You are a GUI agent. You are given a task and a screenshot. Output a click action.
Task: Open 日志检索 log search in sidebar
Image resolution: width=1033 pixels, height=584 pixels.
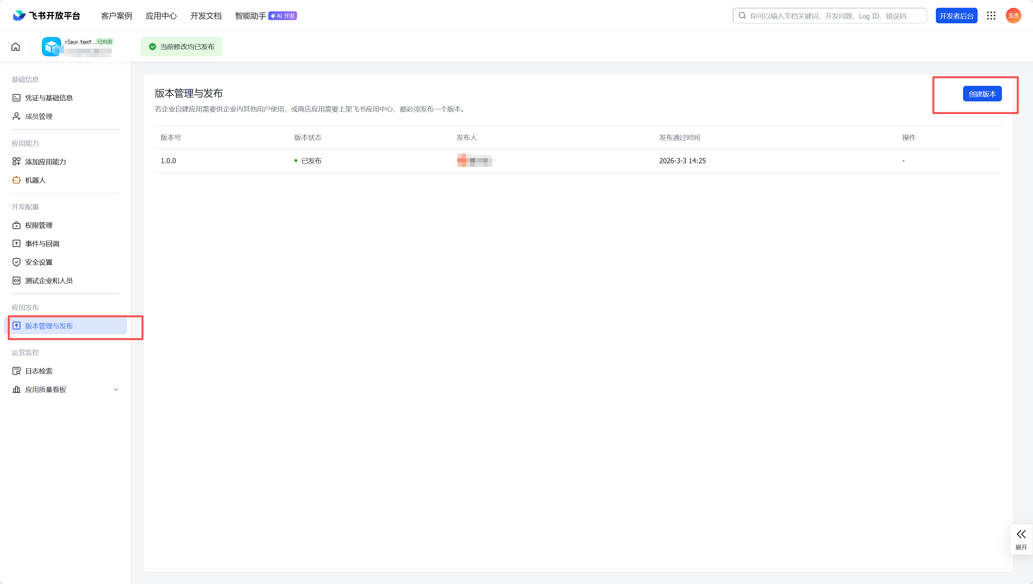pos(39,371)
